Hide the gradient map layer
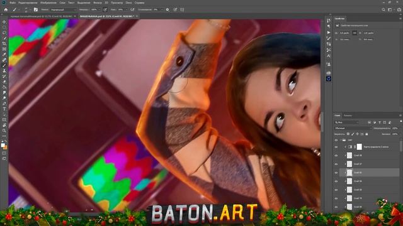 [x=336, y=147]
